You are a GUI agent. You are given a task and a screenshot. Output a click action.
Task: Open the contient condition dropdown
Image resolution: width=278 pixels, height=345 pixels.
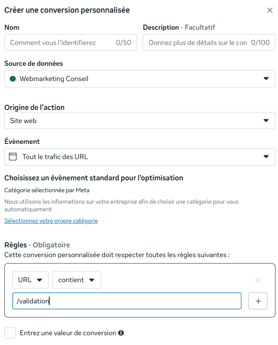76,280
